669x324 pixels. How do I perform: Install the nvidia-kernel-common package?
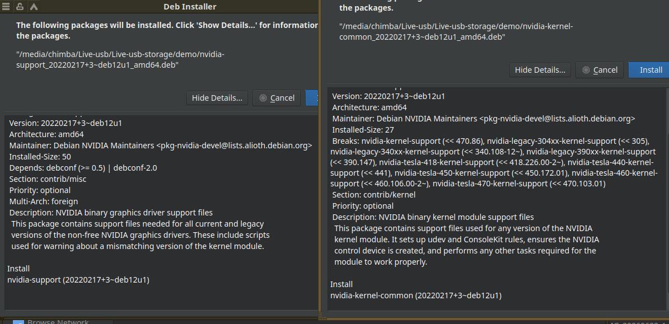pyautogui.click(x=648, y=70)
